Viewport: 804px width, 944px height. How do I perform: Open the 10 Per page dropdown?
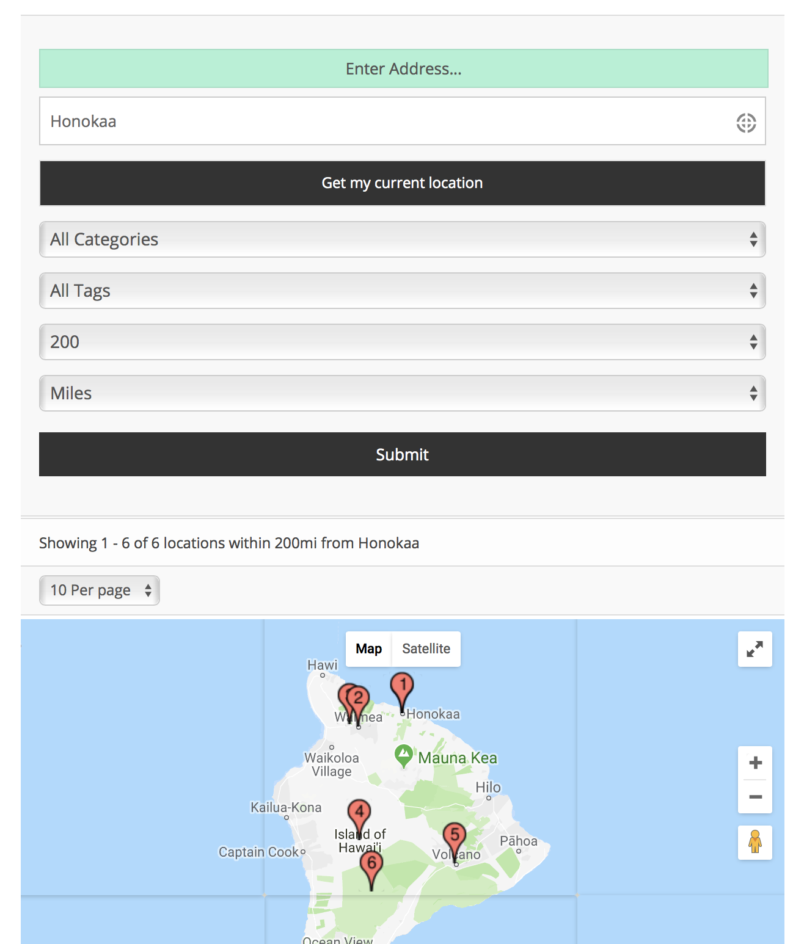pos(100,590)
